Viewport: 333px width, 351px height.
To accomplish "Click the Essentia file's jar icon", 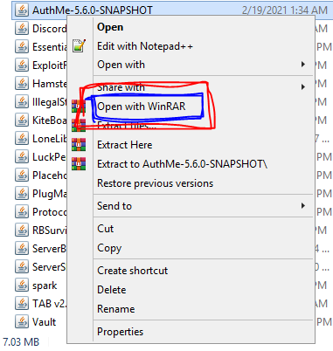I will click(22, 47).
